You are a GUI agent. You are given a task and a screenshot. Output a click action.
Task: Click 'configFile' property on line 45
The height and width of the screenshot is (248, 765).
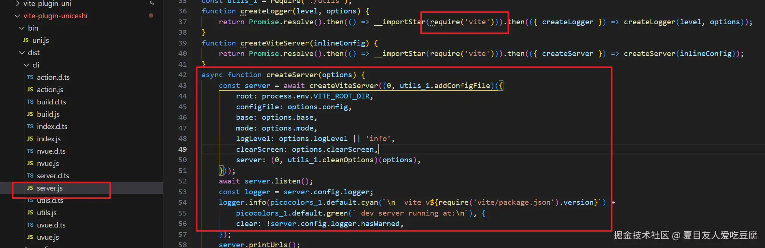click(x=257, y=107)
